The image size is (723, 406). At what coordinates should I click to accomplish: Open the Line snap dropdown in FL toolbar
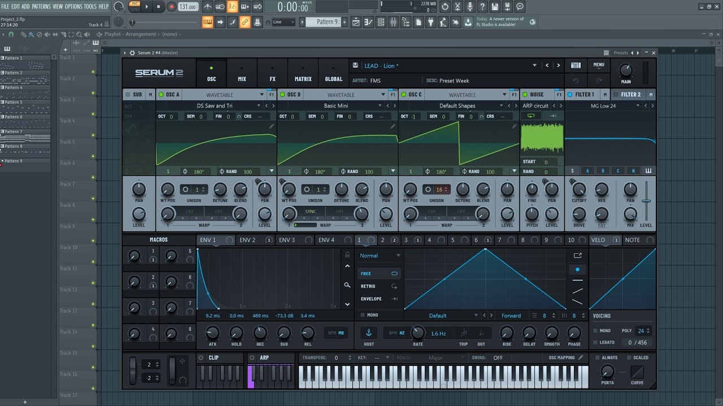coord(283,22)
